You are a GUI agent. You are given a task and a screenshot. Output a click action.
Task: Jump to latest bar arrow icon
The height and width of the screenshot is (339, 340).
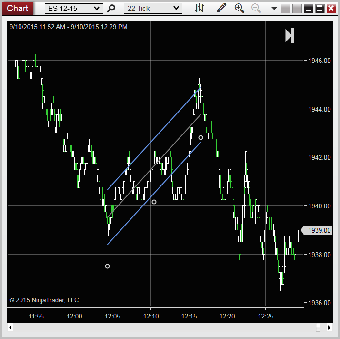(x=290, y=35)
